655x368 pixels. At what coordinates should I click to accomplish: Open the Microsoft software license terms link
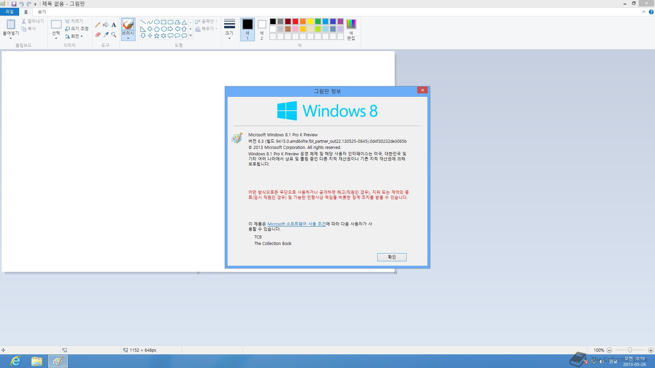coord(296,224)
